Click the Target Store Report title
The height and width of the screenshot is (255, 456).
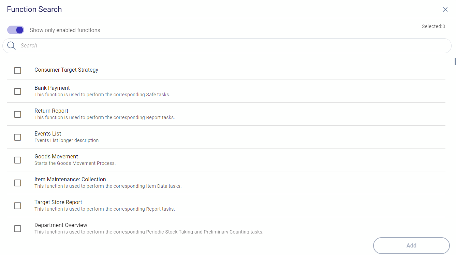click(x=58, y=202)
